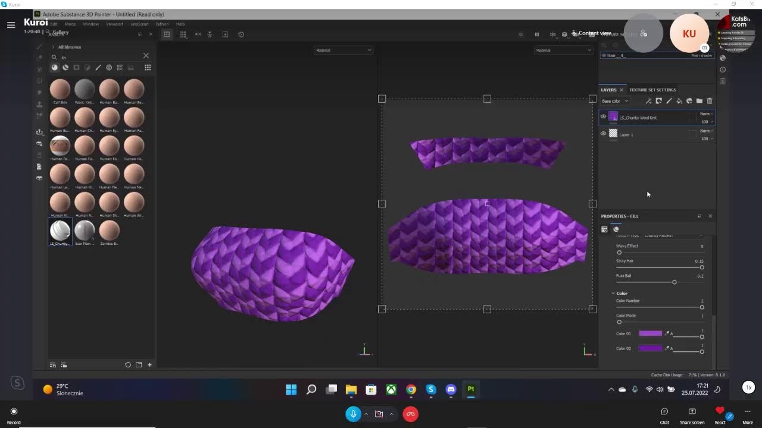Open Color 02 dark purple swatch
The image size is (762, 428).
(650, 348)
